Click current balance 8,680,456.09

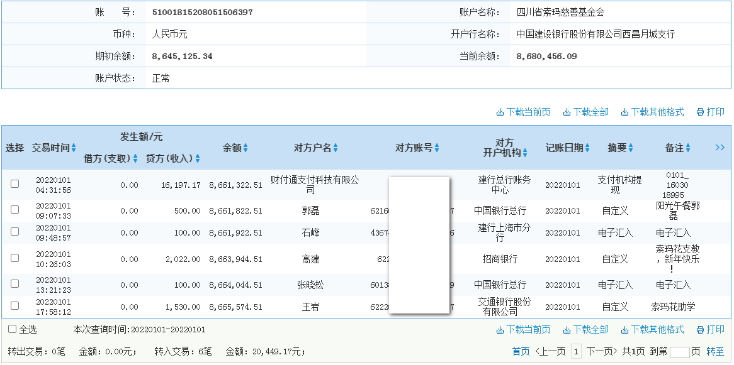(x=547, y=57)
